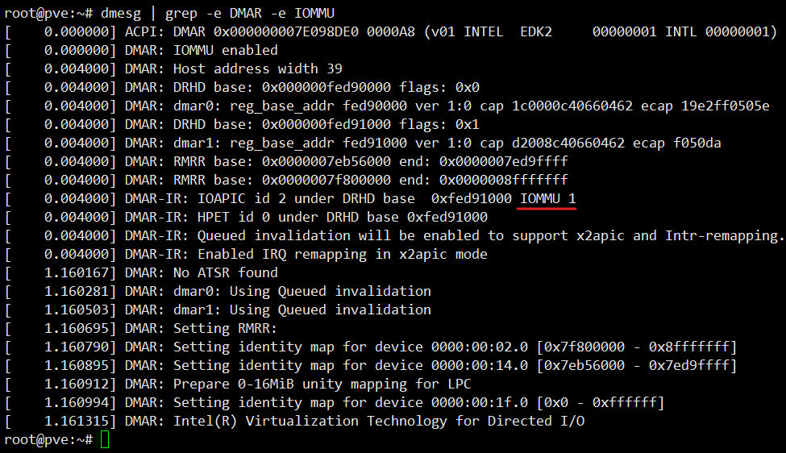Viewport: 786px width, 453px height.
Task: Click the device address 0000:00:1f.0
Action: coord(479,402)
